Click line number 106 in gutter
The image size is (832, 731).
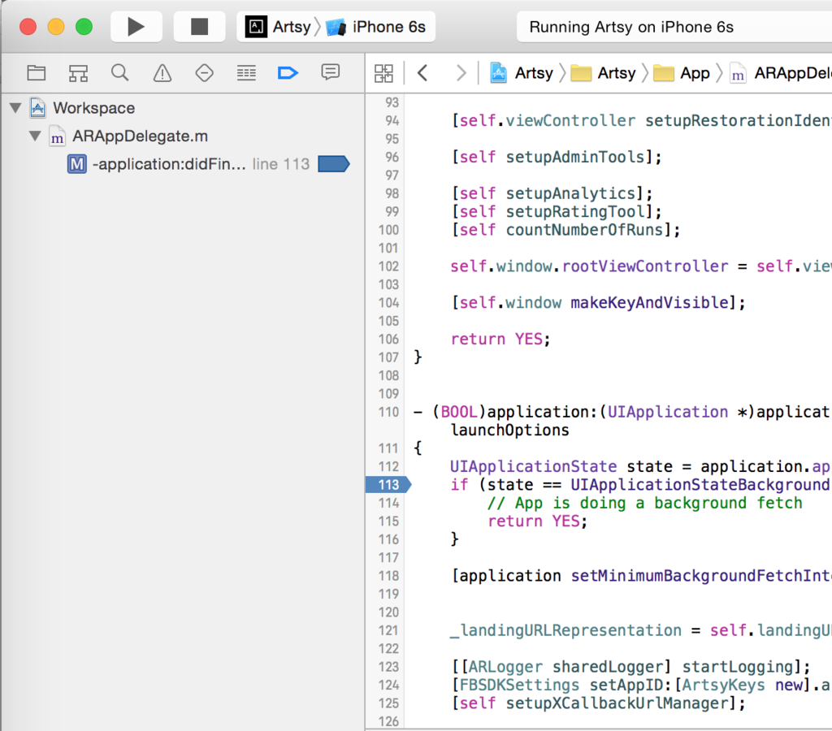(x=388, y=339)
